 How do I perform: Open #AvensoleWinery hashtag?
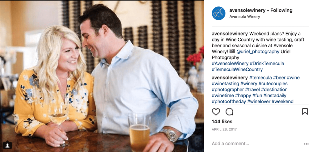coord(230,64)
